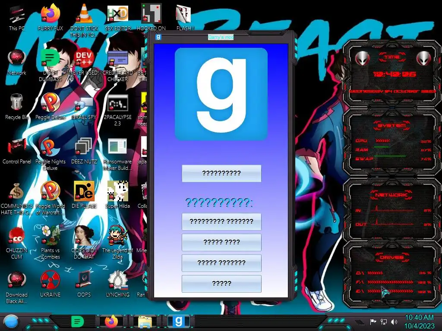Click the CPU usage bar in widget
Image resolution: width=442 pixels, height=331 pixels.
tap(383, 141)
